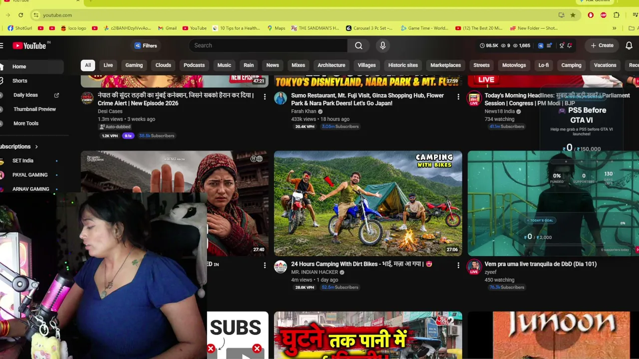Select the Live filter chip
This screenshot has width=639, height=359.
[108, 65]
